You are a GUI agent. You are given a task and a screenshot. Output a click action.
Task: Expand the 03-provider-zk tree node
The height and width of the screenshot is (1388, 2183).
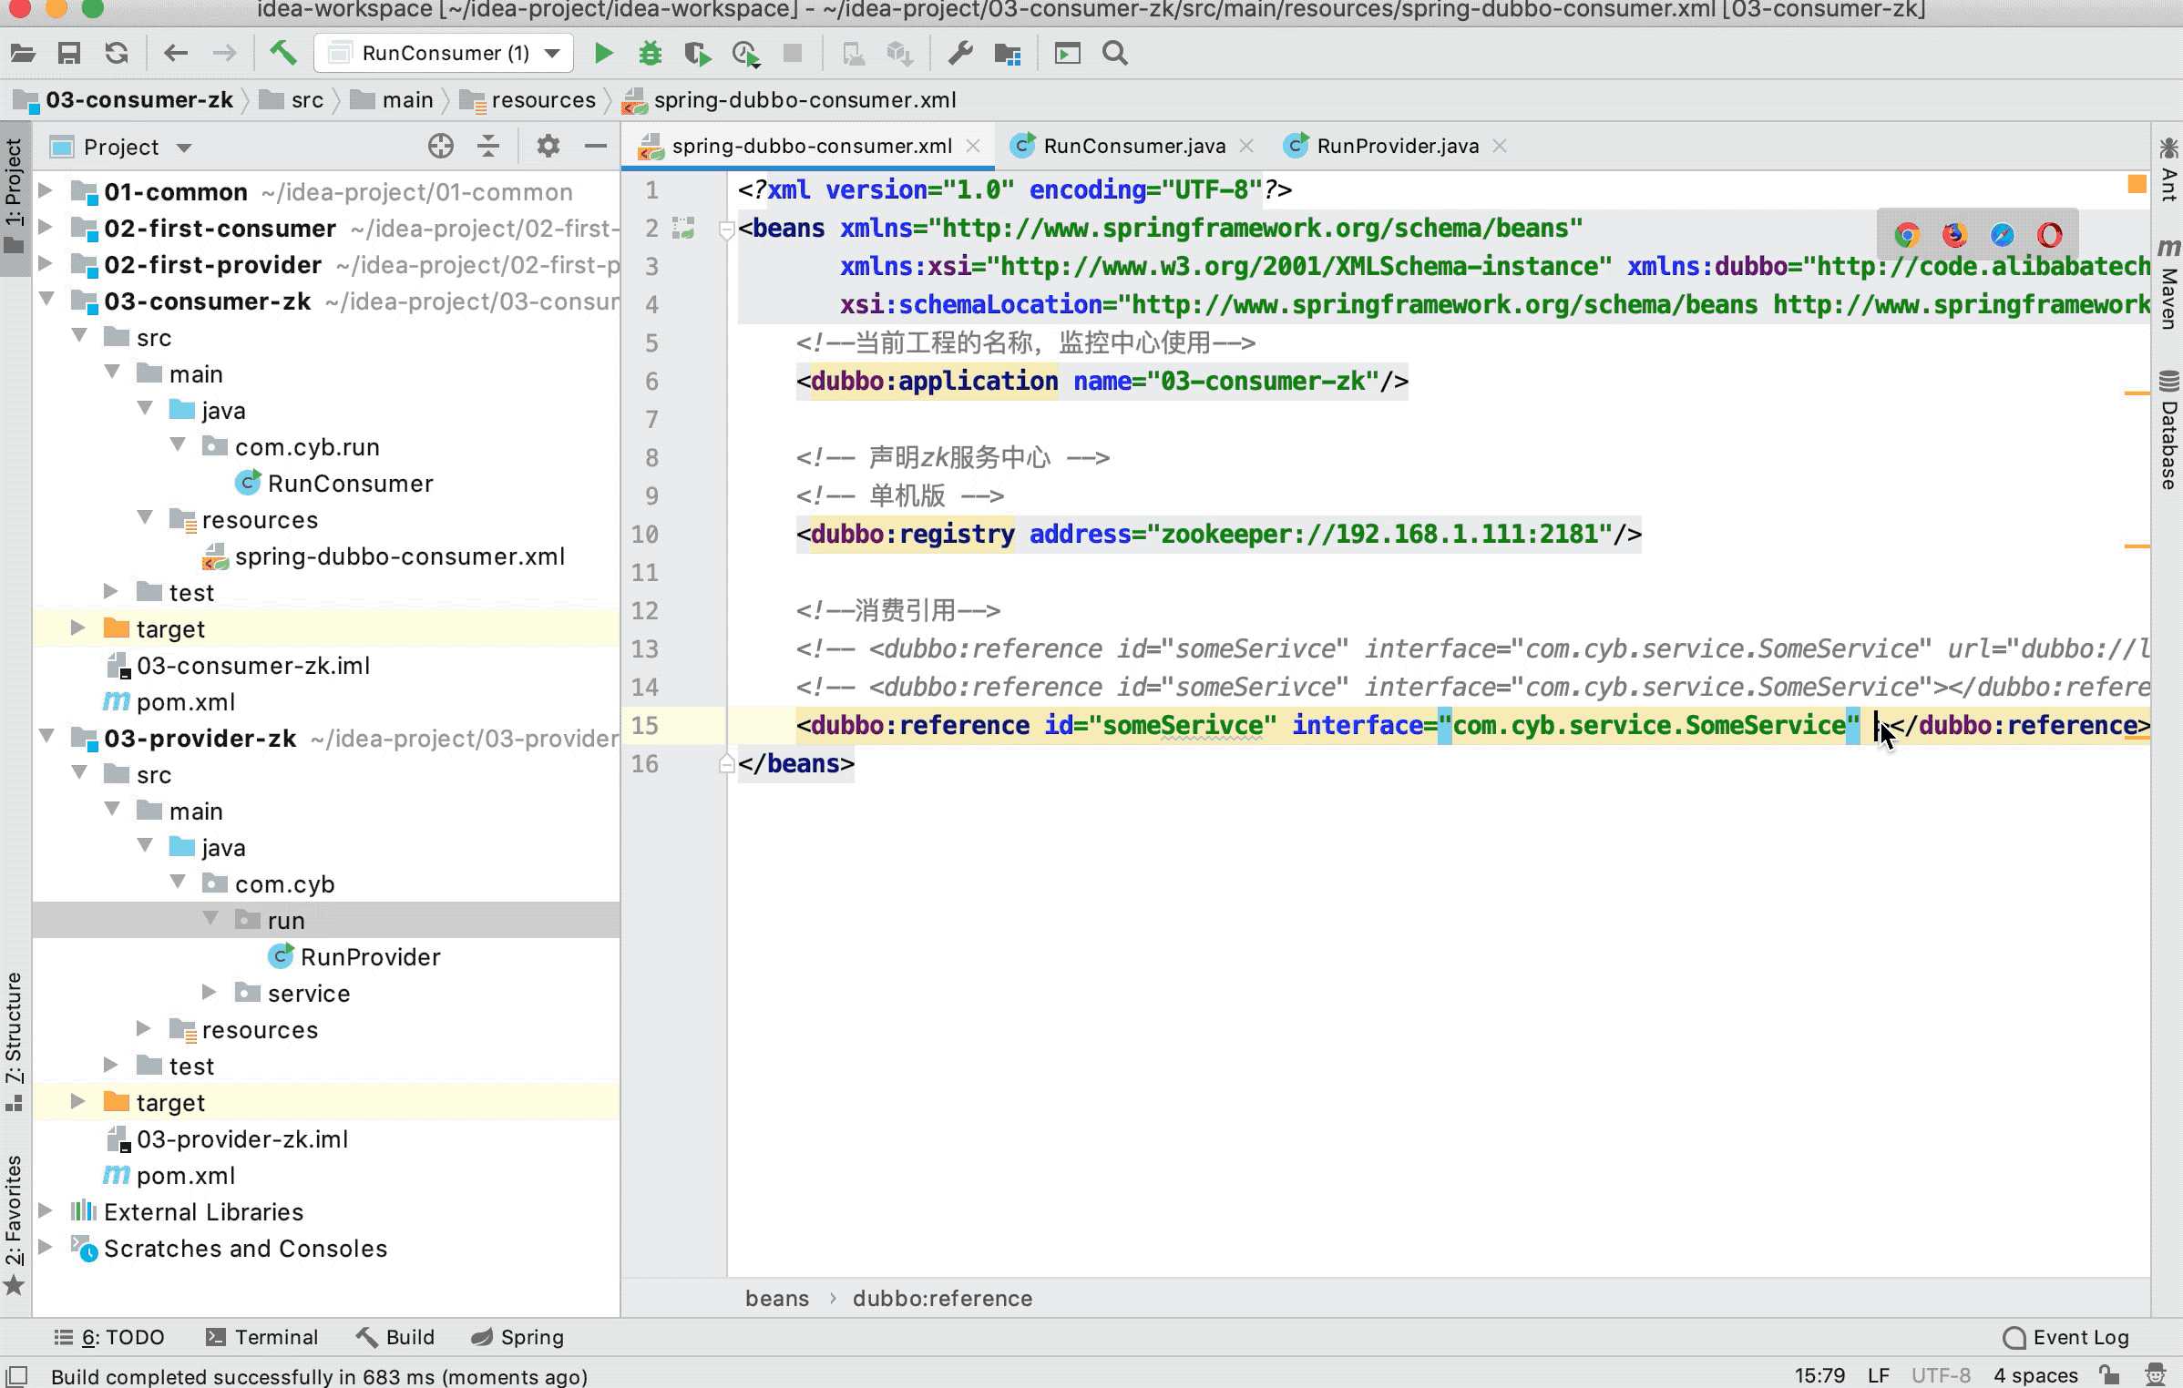tap(45, 738)
